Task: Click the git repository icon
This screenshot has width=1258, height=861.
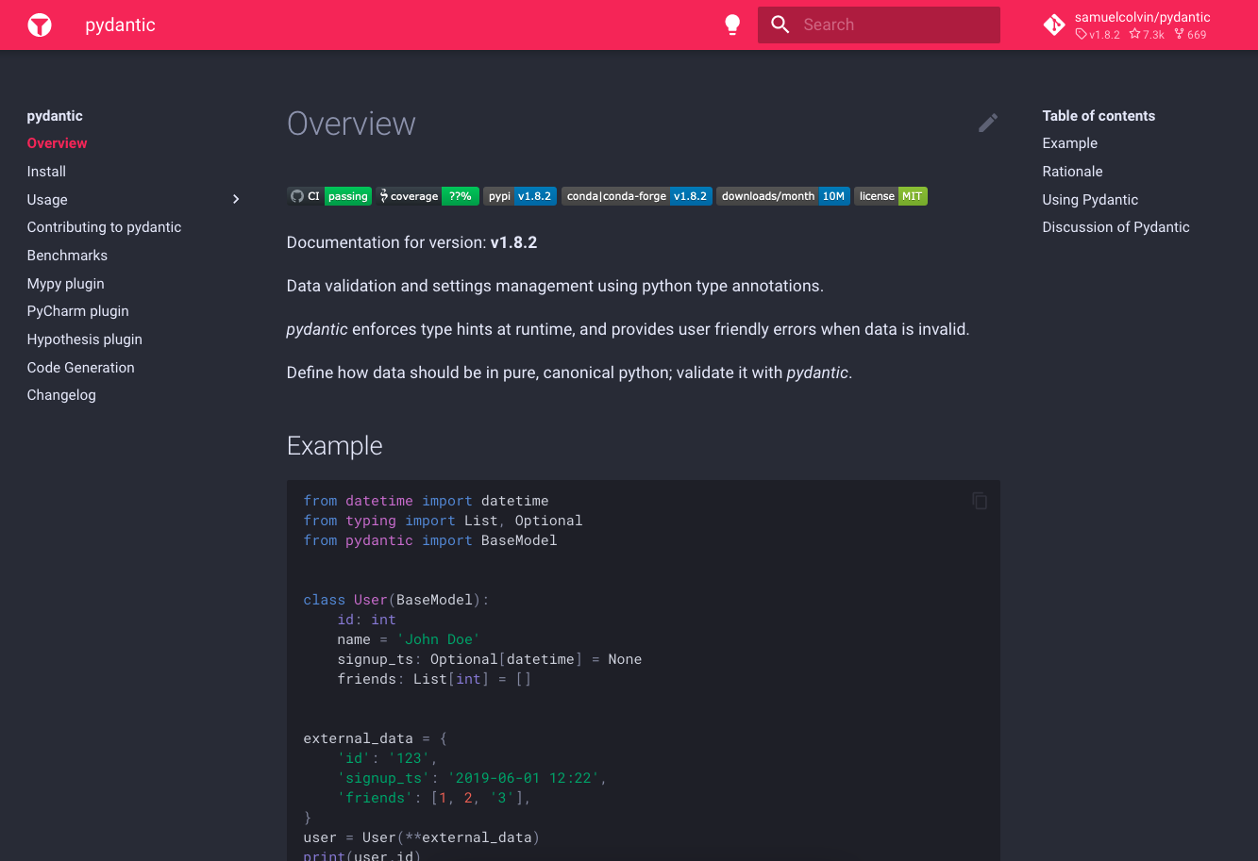Action: point(1054,25)
